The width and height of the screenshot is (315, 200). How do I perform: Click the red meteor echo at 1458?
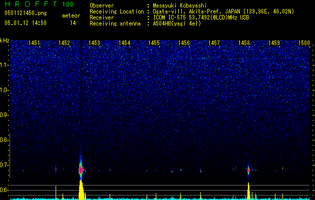(x=248, y=170)
